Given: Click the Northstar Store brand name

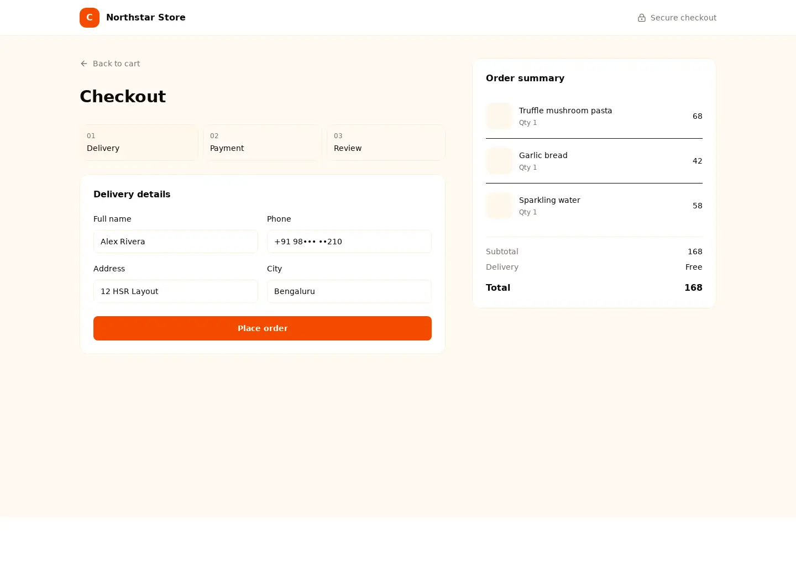Looking at the screenshot, I should [x=146, y=18].
